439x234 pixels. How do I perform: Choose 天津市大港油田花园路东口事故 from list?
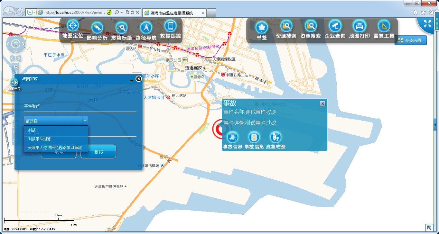(x=56, y=148)
